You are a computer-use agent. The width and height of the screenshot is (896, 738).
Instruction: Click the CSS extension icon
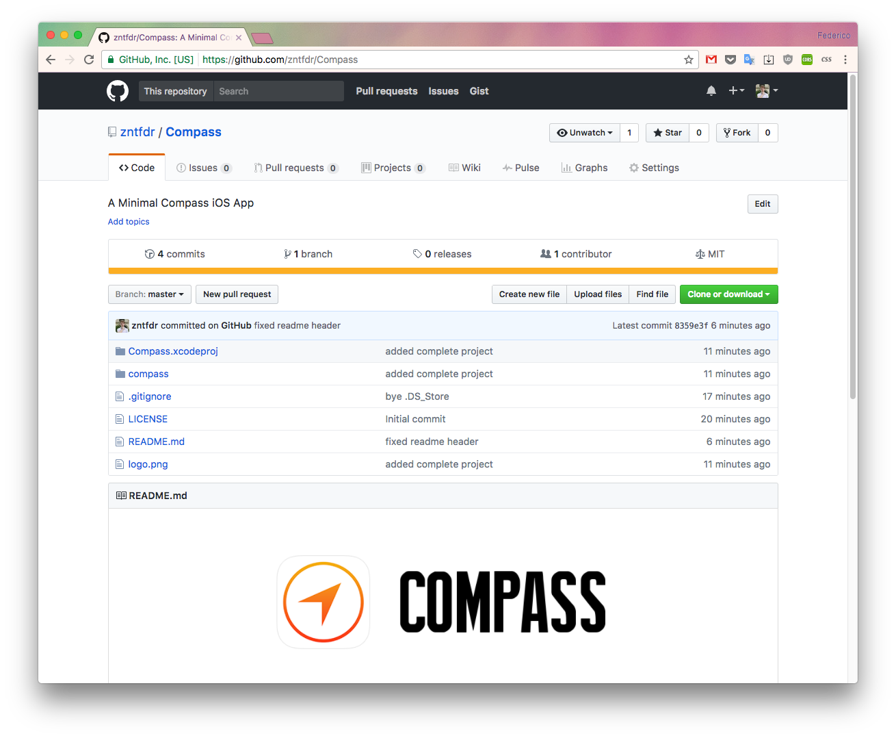tap(826, 60)
